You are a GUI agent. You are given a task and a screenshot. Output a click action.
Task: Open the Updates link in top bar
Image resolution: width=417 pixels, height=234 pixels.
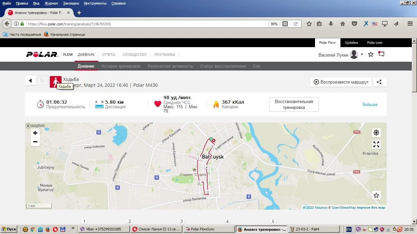[x=352, y=43]
